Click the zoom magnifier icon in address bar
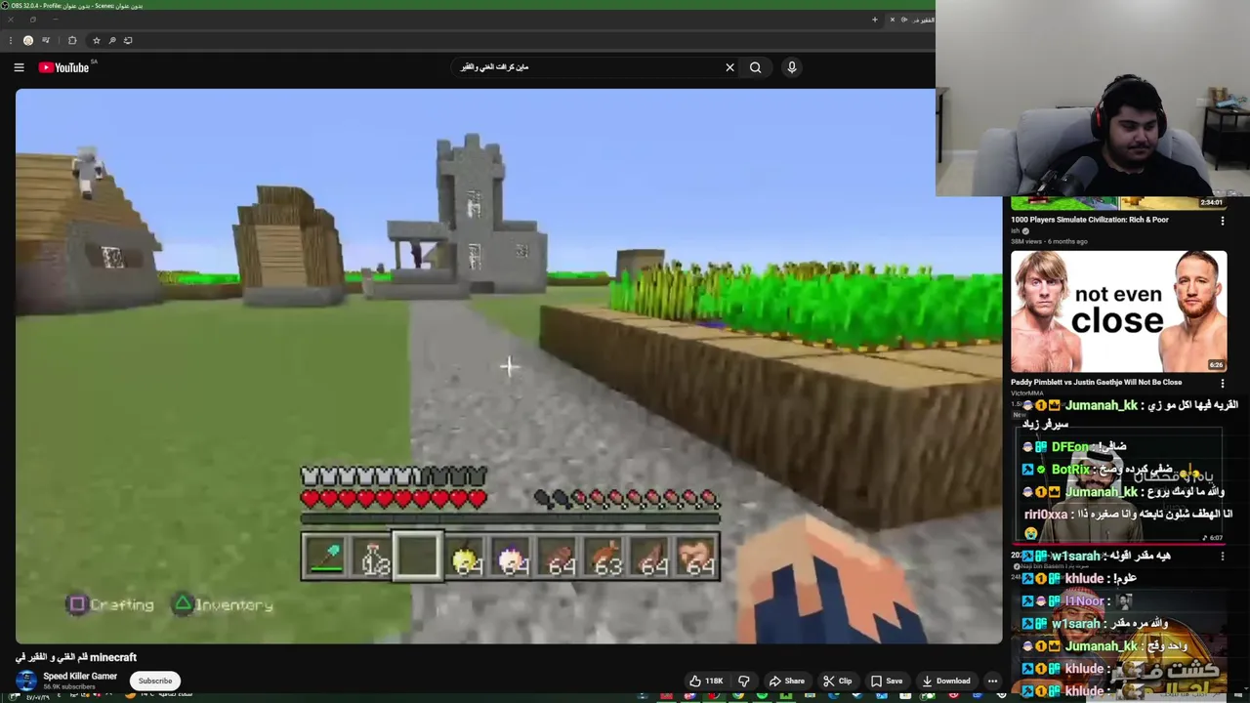Image resolution: width=1250 pixels, height=703 pixels. click(x=112, y=40)
